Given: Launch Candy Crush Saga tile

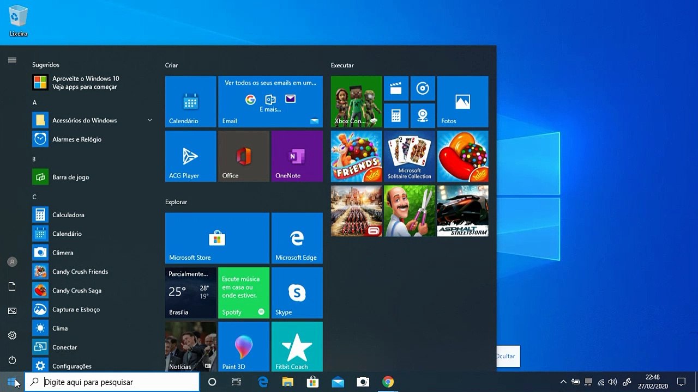Looking at the screenshot, I should (x=462, y=156).
